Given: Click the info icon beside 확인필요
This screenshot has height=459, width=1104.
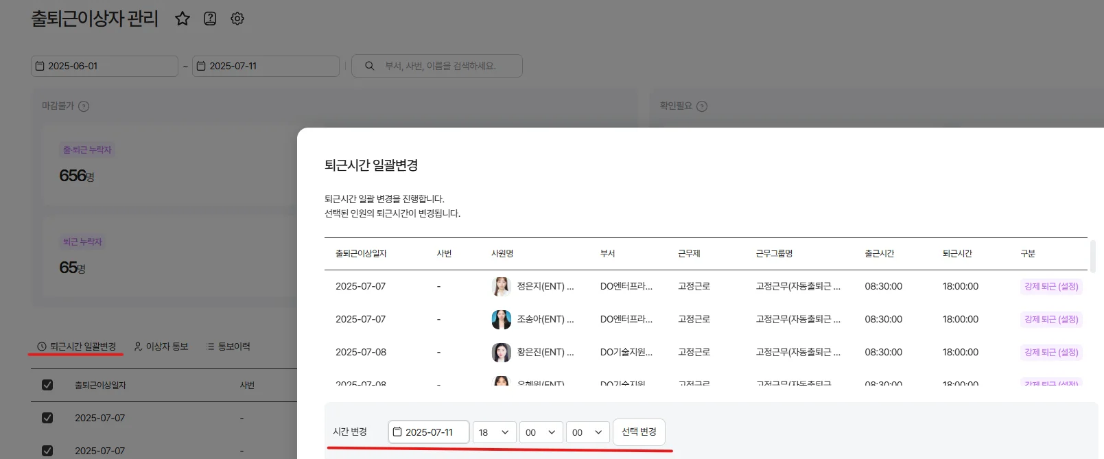Looking at the screenshot, I should click(x=702, y=106).
